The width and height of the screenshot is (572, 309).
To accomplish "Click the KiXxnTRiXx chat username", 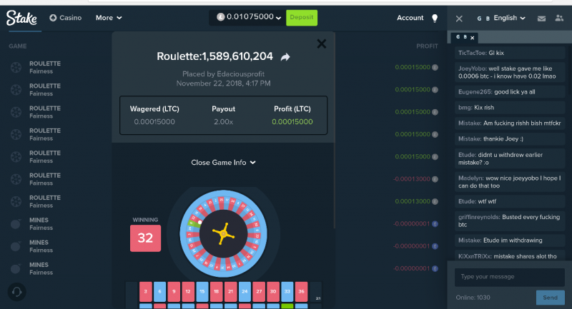I will (475, 257).
